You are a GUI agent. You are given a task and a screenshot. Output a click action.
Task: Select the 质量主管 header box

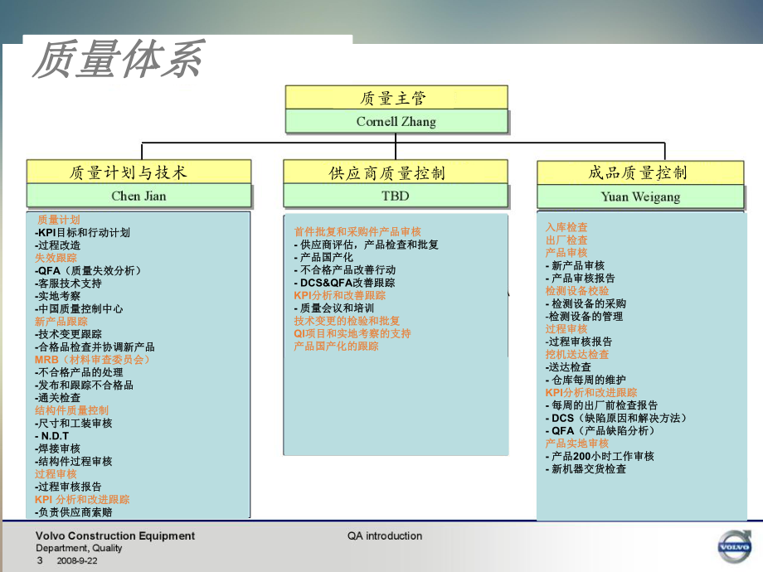396,96
